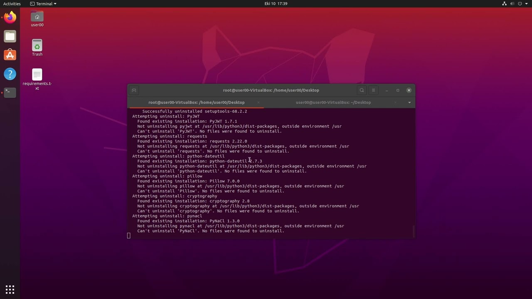The image size is (532, 299).
Task: Click the terminal window title text
Action: [271, 90]
